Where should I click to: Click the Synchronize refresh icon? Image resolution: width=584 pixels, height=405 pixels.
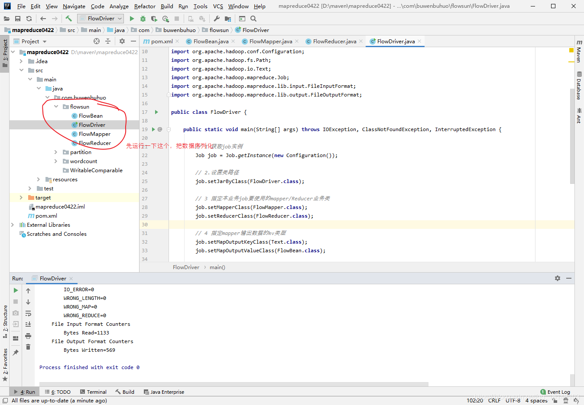(29, 19)
